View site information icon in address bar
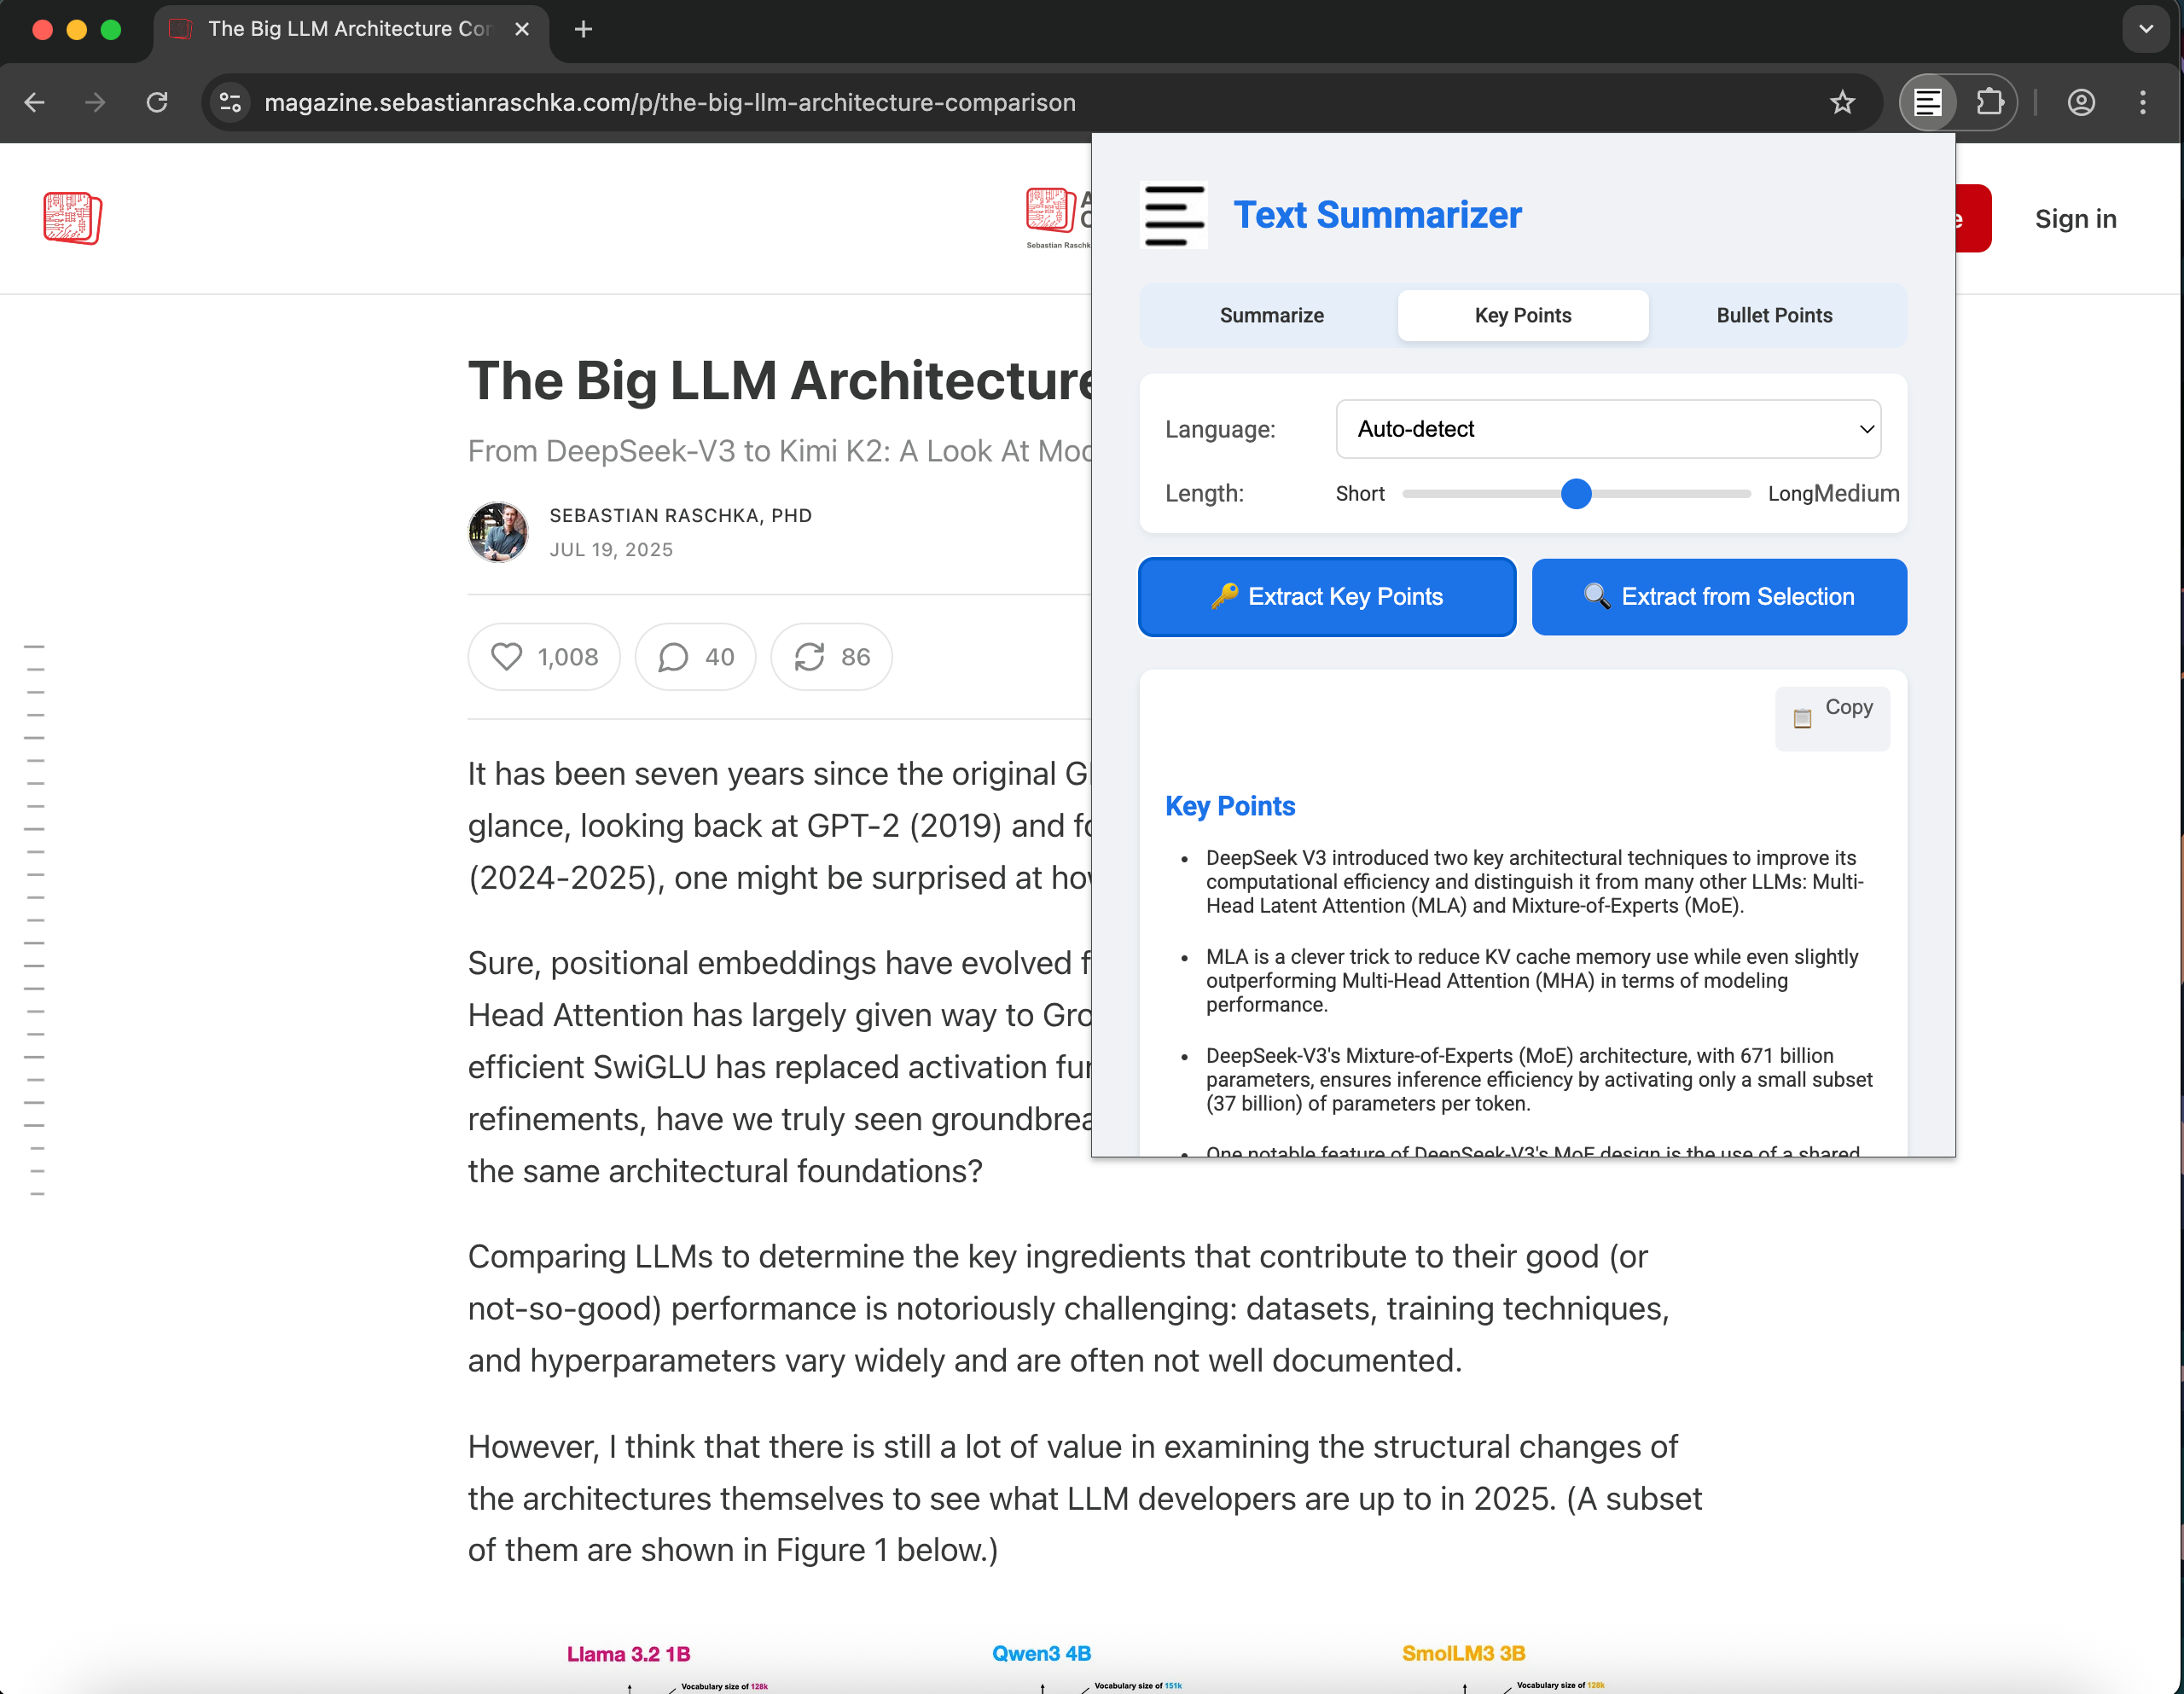Image resolution: width=2184 pixels, height=1694 pixels. [x=230, y=102]
